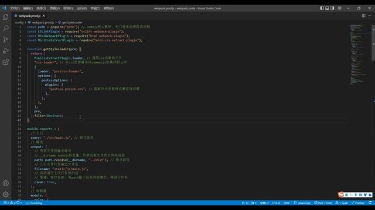Click the getStyleLoader function name on line 6
Screen dimensions: 375x210
pyautogui.click(x=56, y=49)
